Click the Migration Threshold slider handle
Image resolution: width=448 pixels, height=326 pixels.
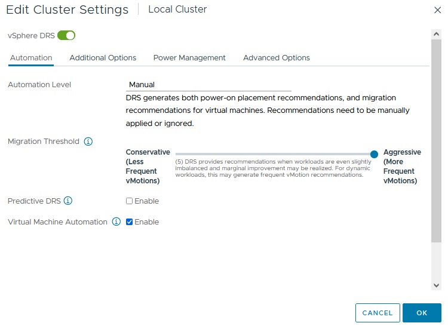tap(374, 154)
